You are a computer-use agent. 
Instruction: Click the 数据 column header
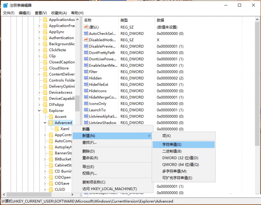tap(160, 20)
